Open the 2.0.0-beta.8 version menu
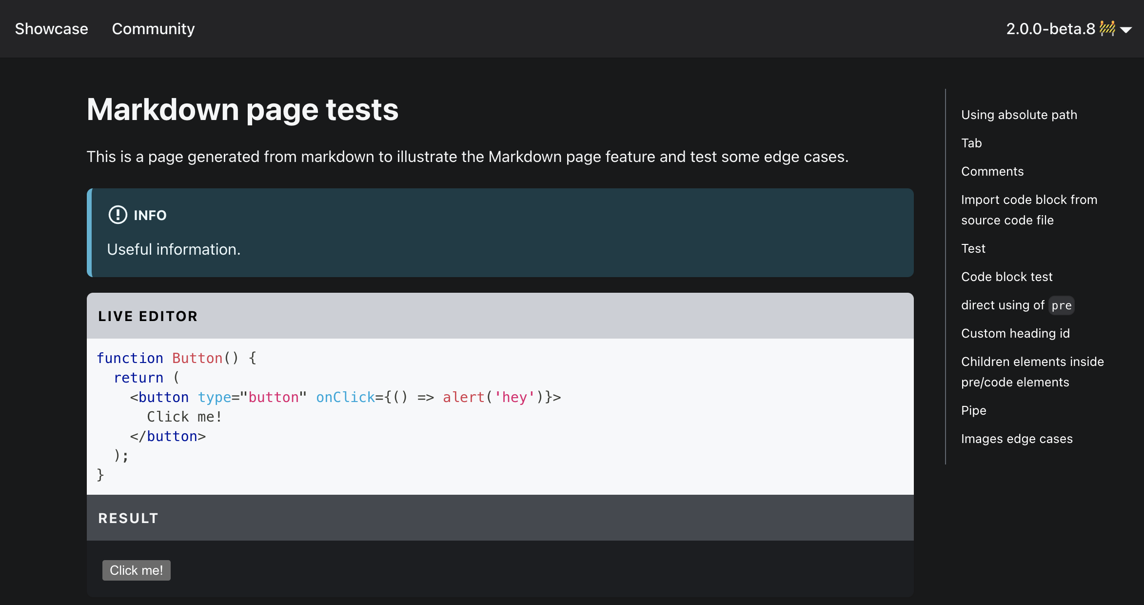Image resolution: width=1144 pixels, height=605 pixels. [x=1050, y=29]
